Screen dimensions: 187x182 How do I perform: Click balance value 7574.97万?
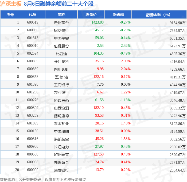tap(178, 30)
